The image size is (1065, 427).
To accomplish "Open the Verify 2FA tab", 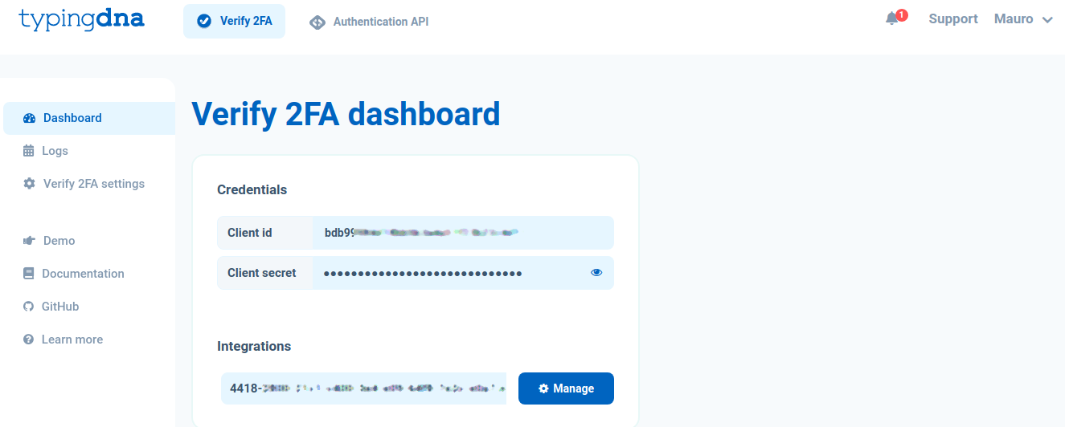I will coord(234,21).
